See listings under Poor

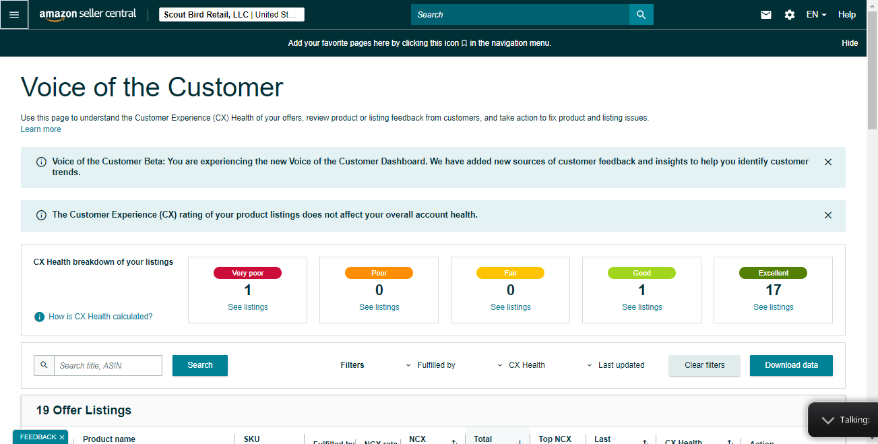tap(379, 307)
